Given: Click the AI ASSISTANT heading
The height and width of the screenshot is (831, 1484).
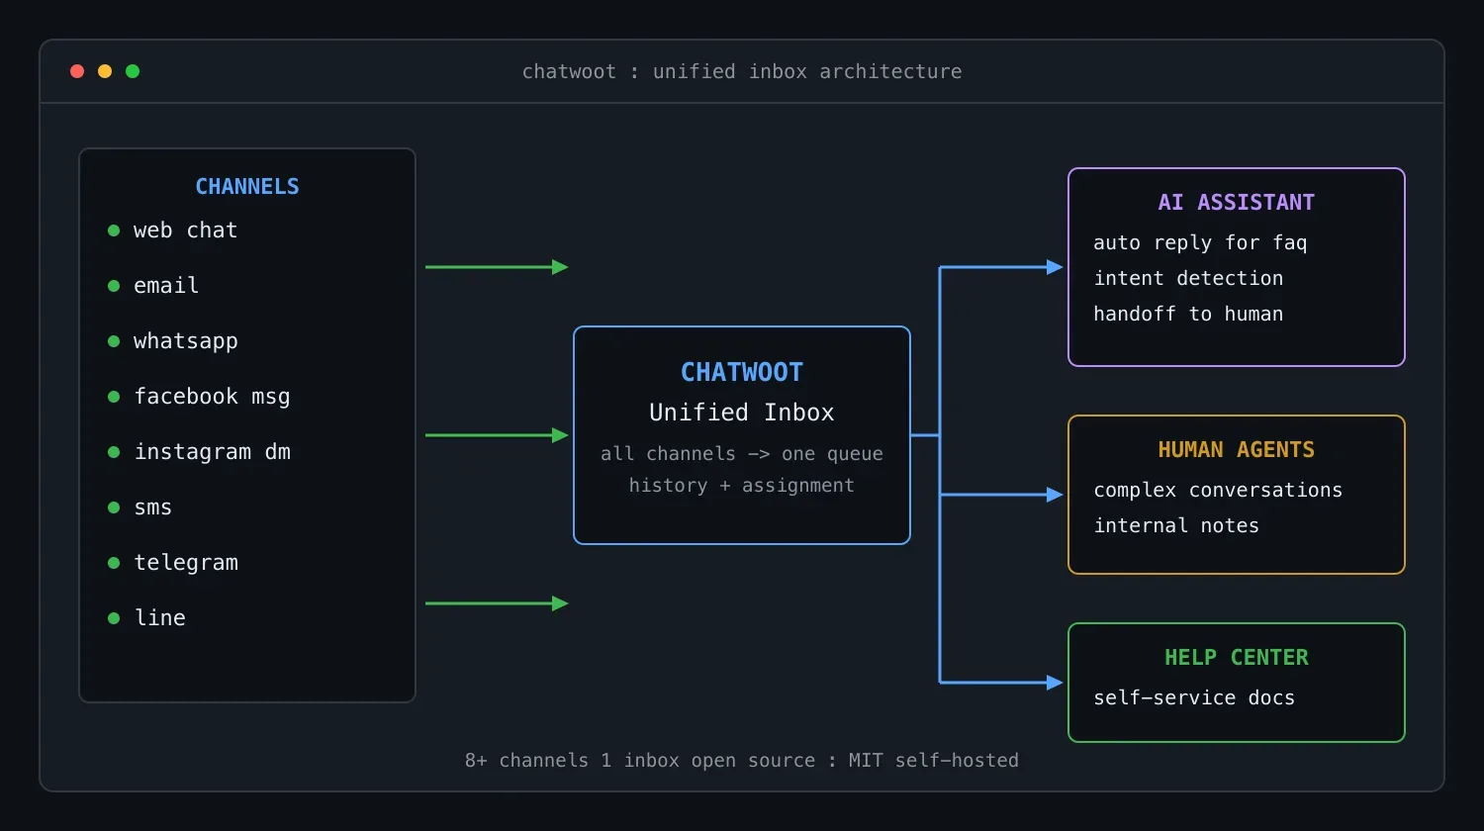Looking at the screenshot, I should pos(1237,202).
